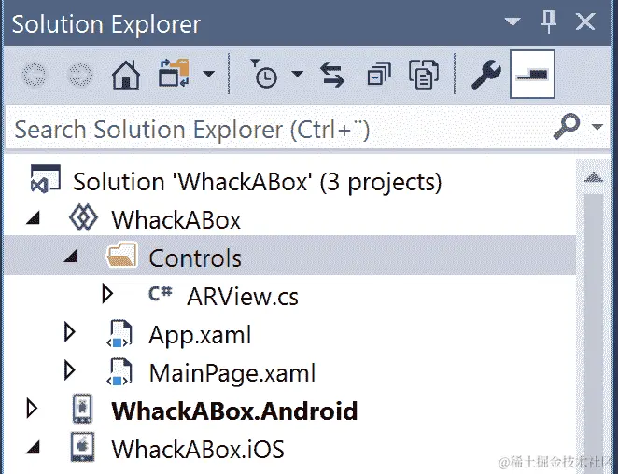This screenshot has width=618, height=474.
Task: Collapse the WhackABox project node
Action: pyautogui.click(x=34, y=217)
